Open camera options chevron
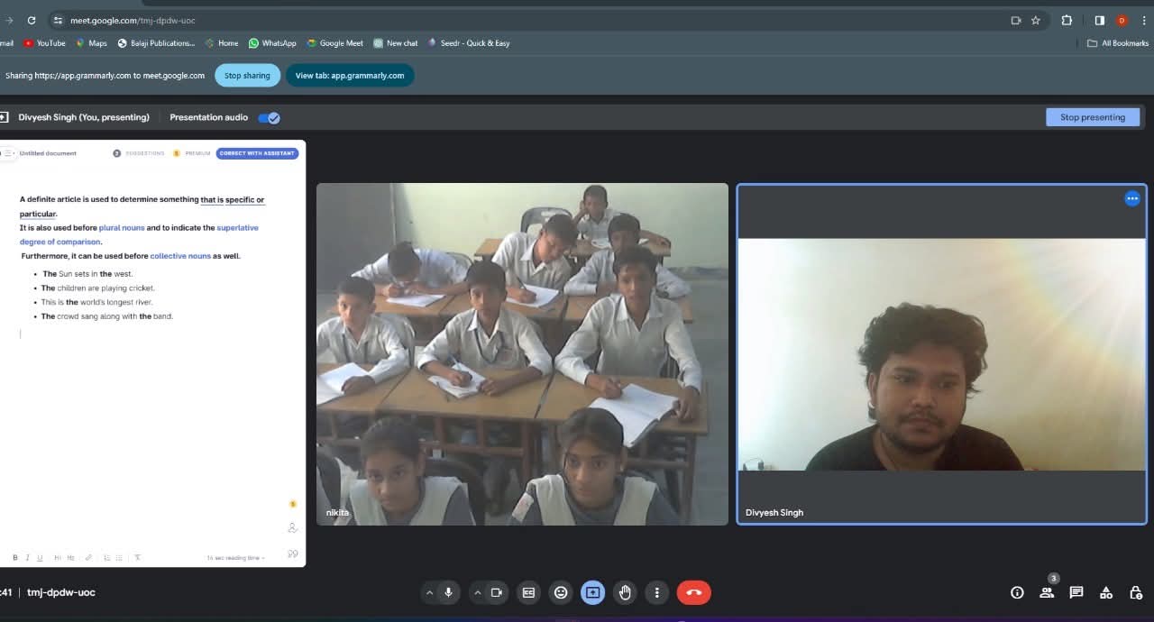Image resolution: width=1154 pixels, height=622 pixels. (478, 592)
